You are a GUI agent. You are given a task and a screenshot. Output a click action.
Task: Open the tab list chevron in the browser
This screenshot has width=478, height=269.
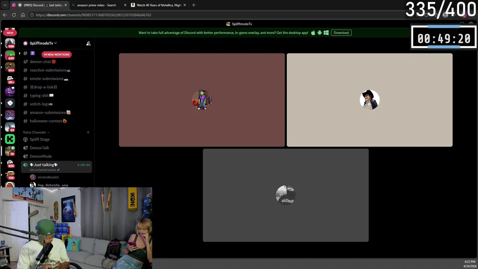[x=5, y=5]
